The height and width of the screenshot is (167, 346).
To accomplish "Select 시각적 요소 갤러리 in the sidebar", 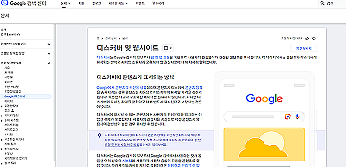I will (x=16, y=158).
